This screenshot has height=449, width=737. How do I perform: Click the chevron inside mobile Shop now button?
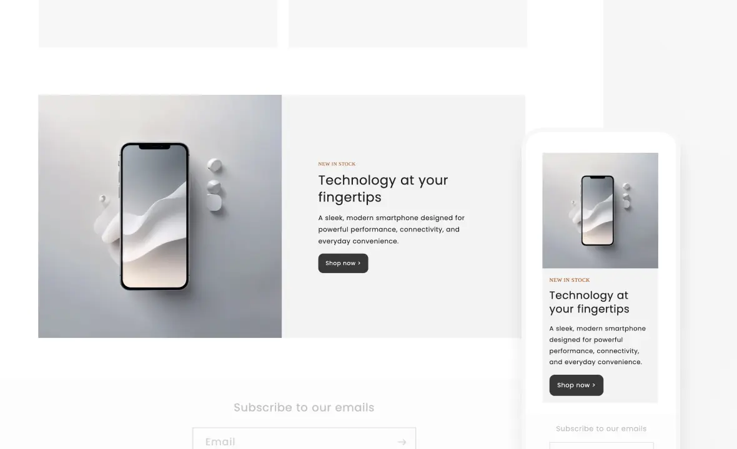click(x=593, y=385)
